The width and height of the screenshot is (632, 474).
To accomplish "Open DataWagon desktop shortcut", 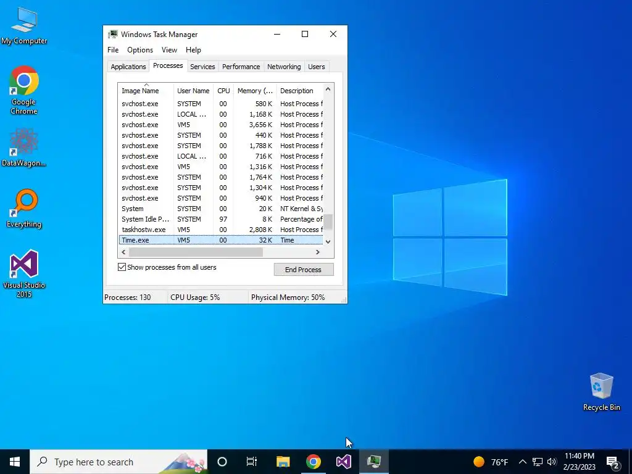I will (24, 147).
